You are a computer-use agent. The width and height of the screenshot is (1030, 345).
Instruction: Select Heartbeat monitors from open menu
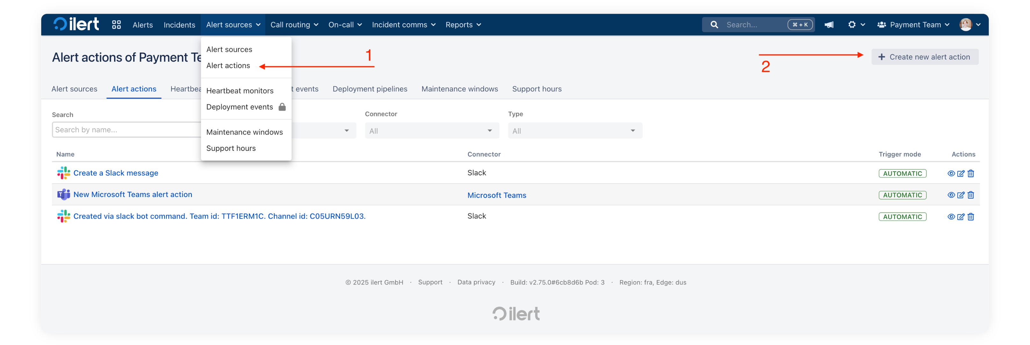tap(240, 91)
